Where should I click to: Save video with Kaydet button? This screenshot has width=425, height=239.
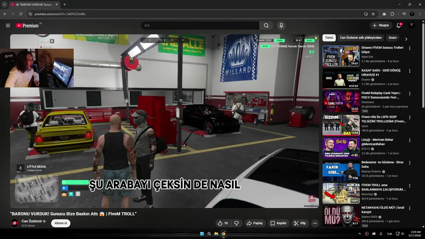coord(278,223)
